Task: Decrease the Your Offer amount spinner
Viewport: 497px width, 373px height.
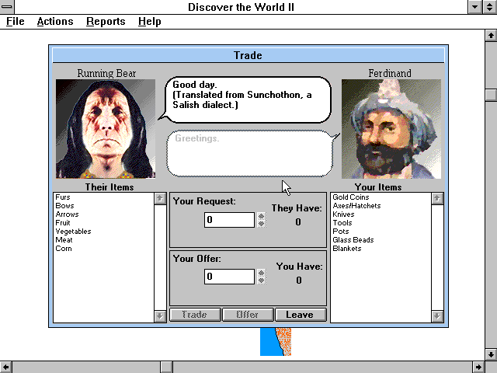Action: coord(261,280)
